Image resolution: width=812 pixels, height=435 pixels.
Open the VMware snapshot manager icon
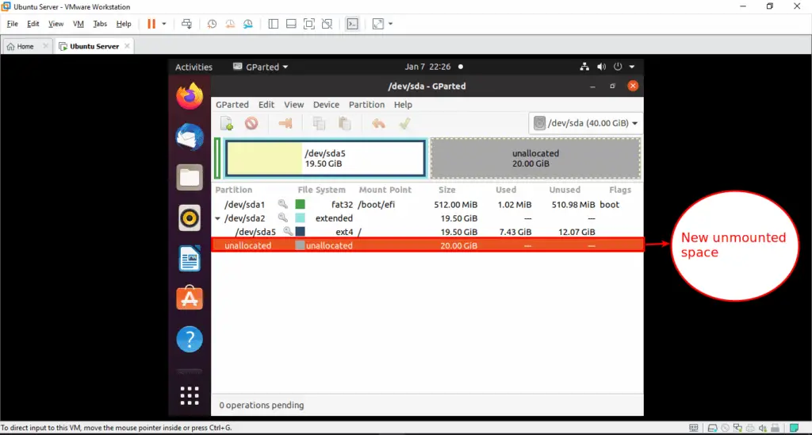tap(248, 24)
